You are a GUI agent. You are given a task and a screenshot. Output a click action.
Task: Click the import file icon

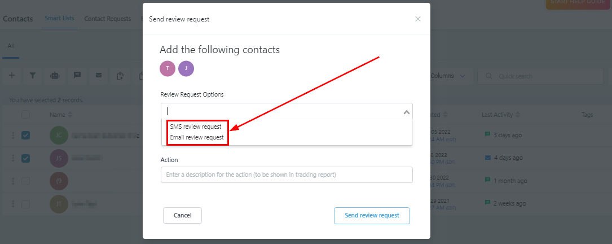[x=121, y=76]
